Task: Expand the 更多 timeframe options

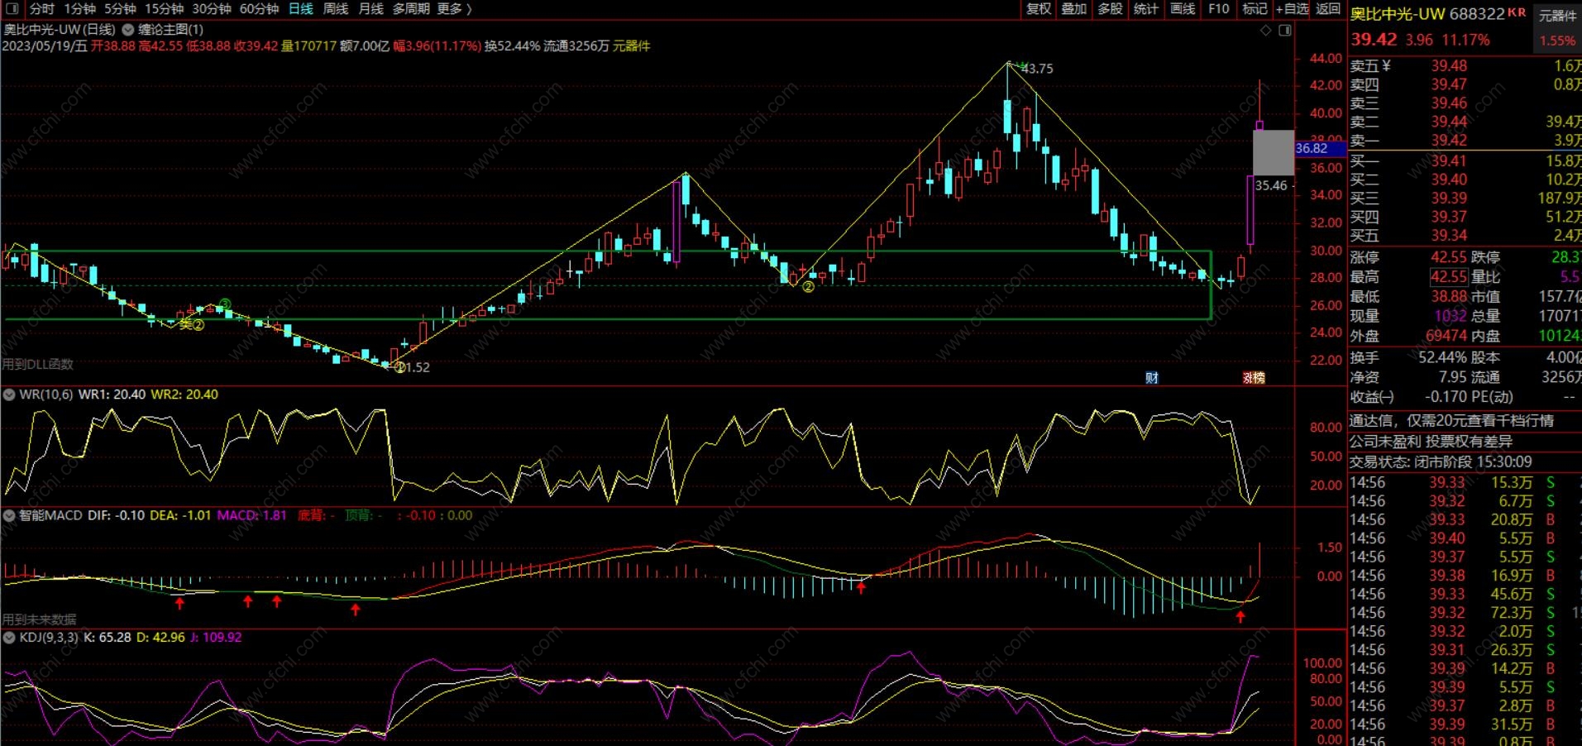Action: click(454, 9)
